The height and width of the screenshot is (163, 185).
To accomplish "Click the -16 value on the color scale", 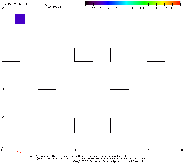I will click(85, 8).
